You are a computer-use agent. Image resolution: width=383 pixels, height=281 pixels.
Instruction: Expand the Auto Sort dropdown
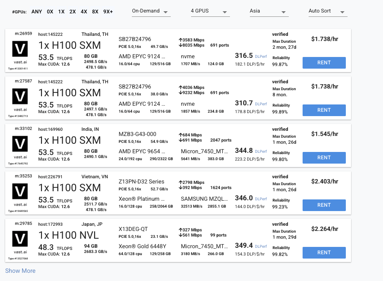click(328, 11)
